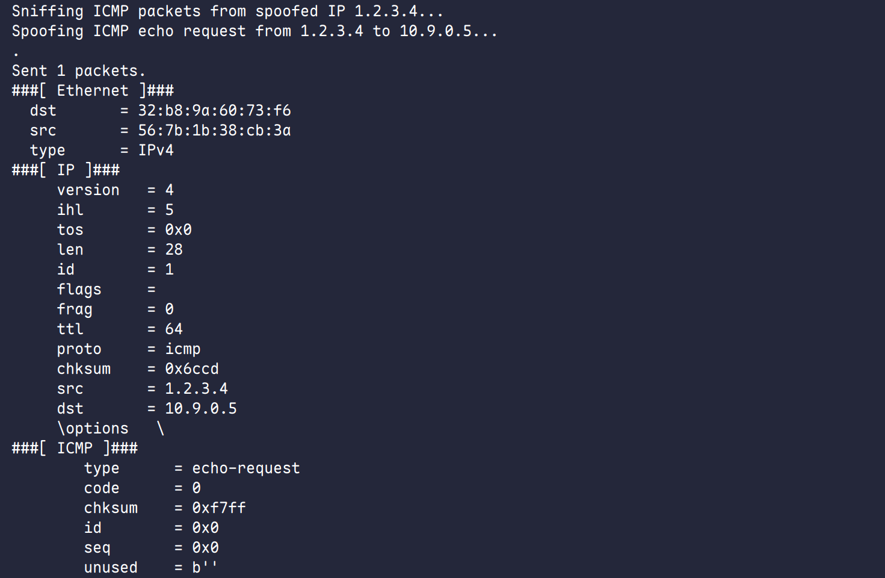Click the IP version label

coord(88,190)
